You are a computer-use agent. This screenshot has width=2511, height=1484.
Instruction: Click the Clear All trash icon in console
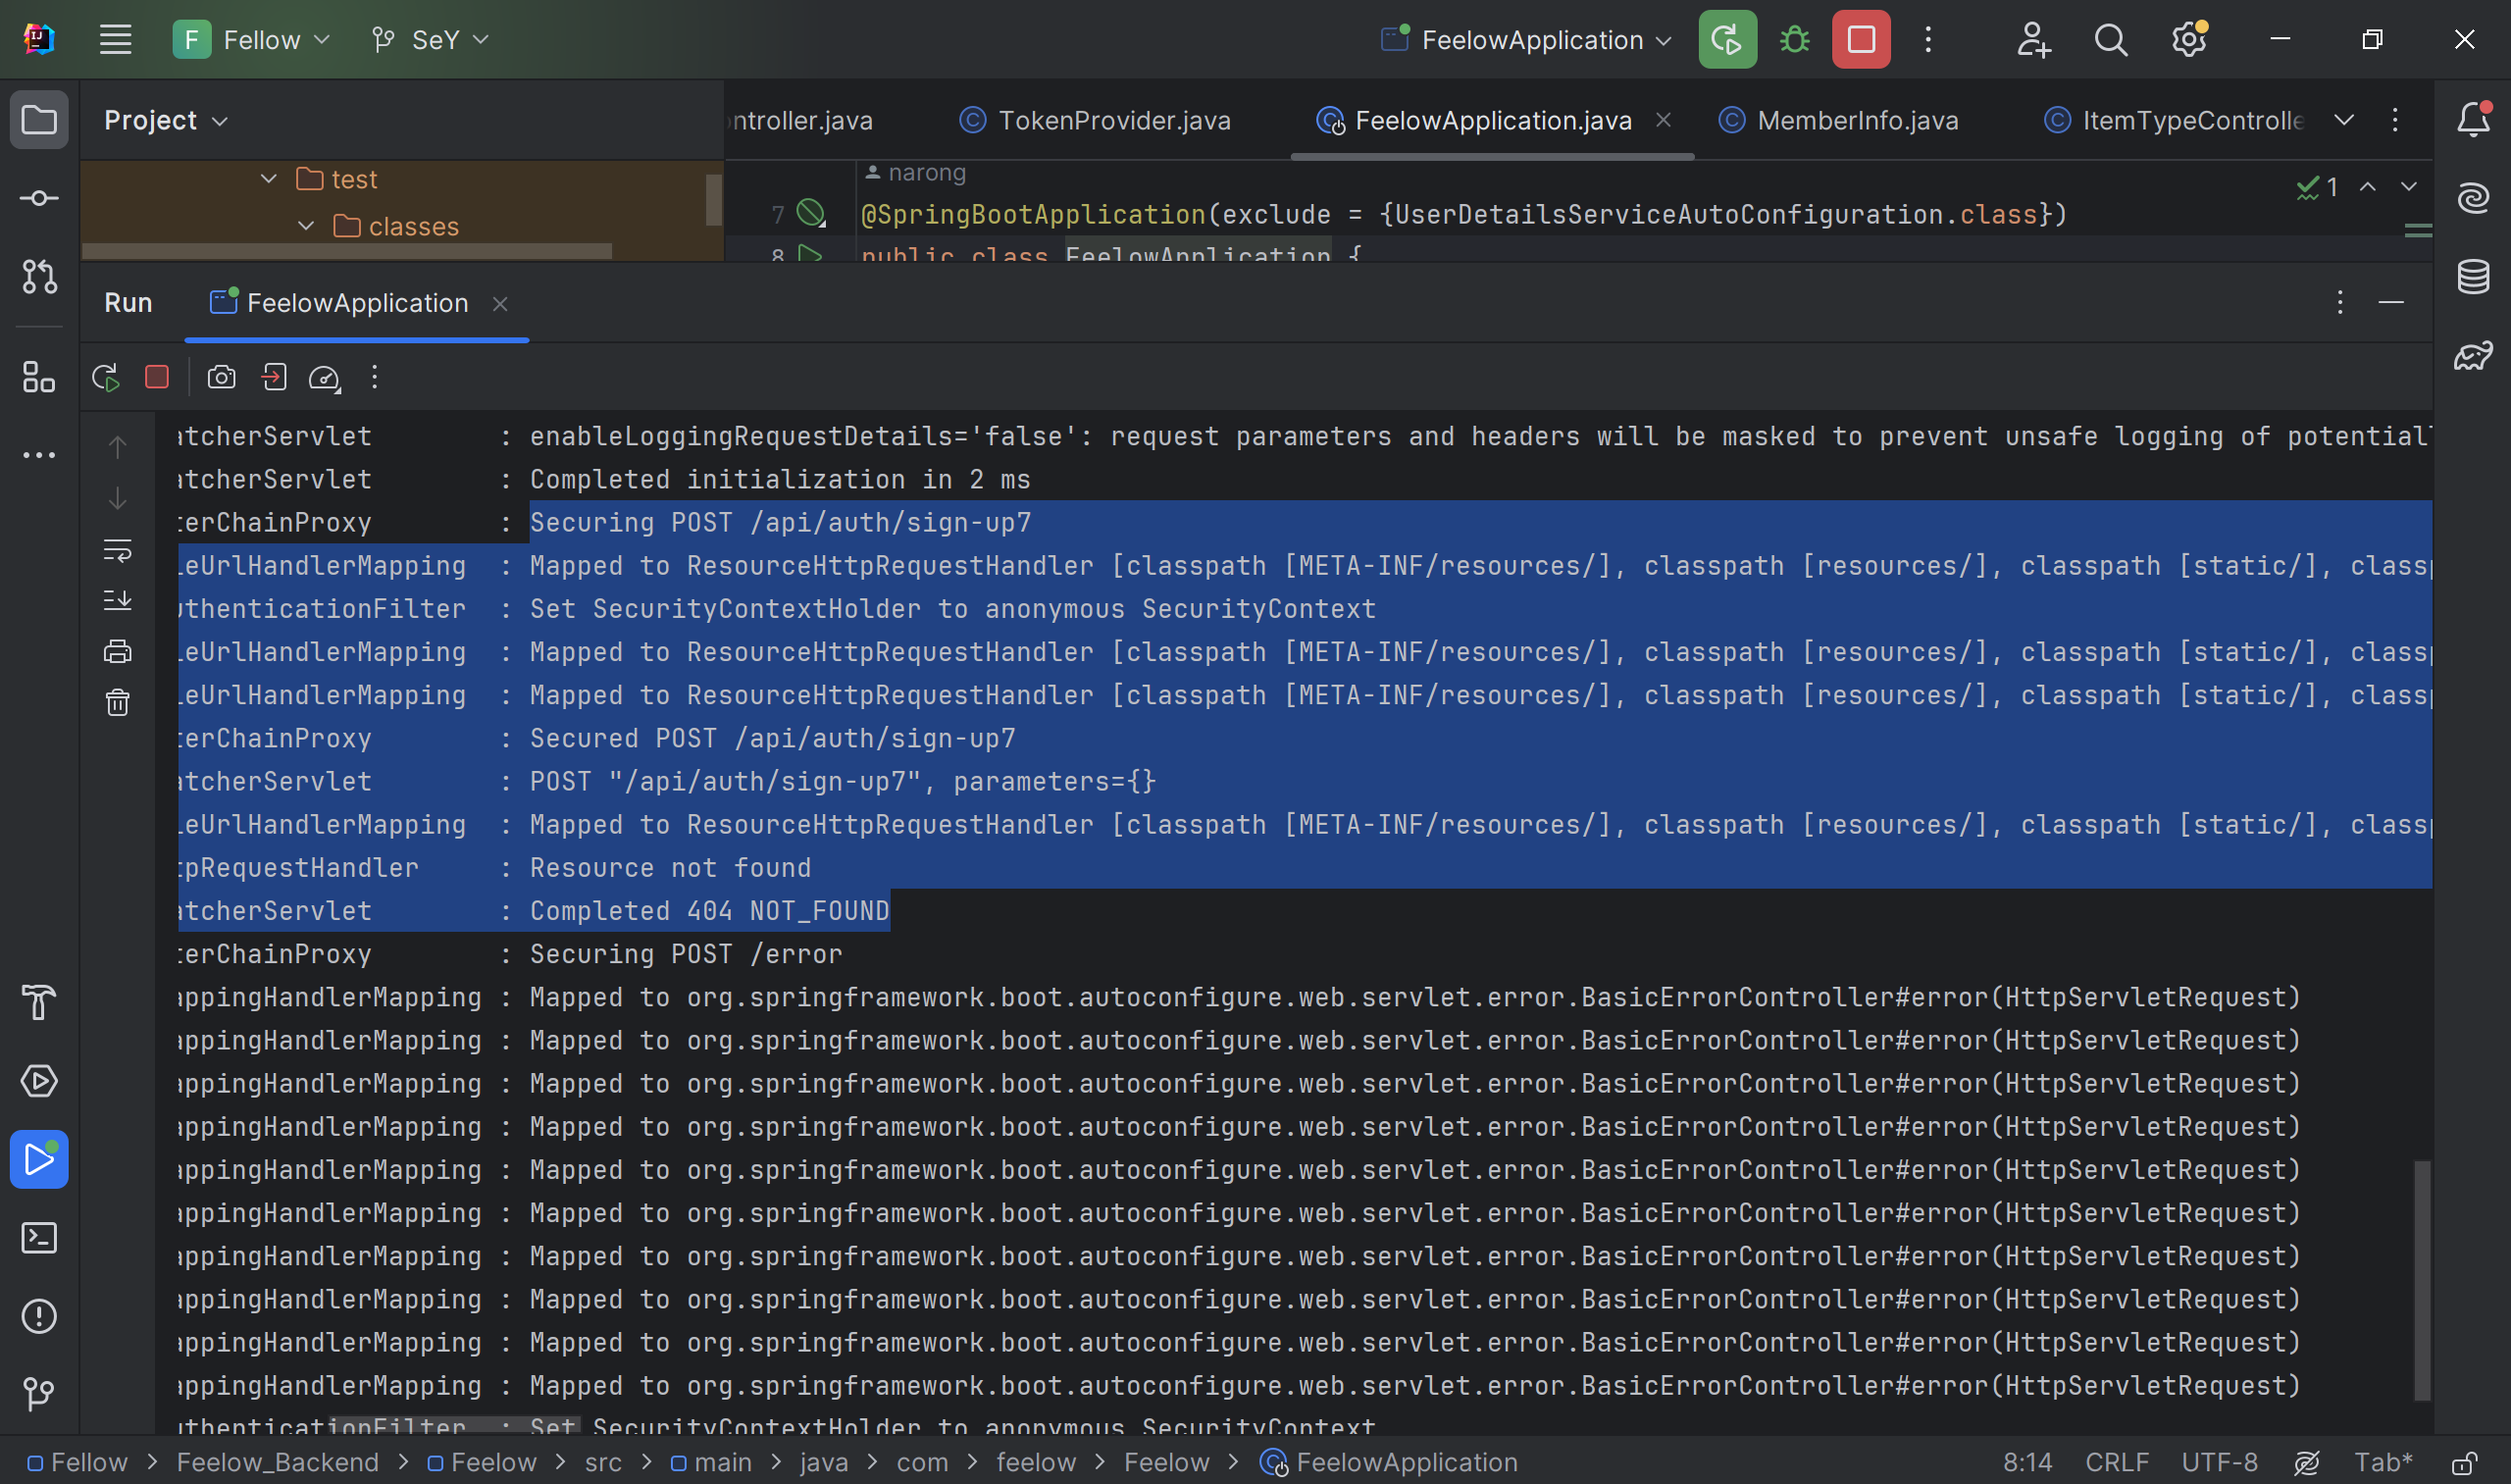tap(118, 703)
